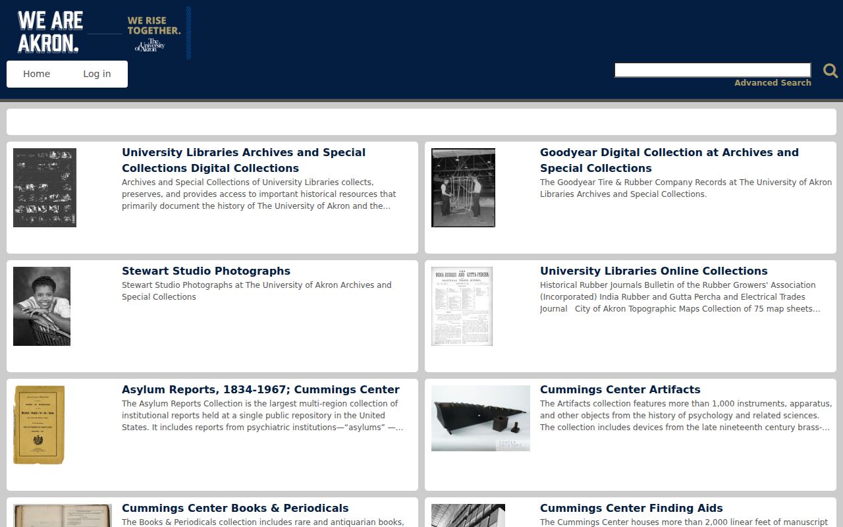Select the Cummings Center Artifacts instrument thumbnail
Viewport: 843px width, 527px height.
(481, 418)
